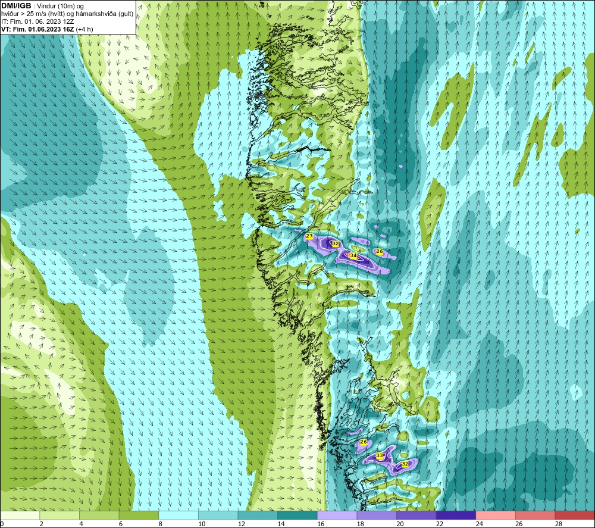
Task: Click the 10–12 m/s light teal legend swatch
Action: click(218, 515)
